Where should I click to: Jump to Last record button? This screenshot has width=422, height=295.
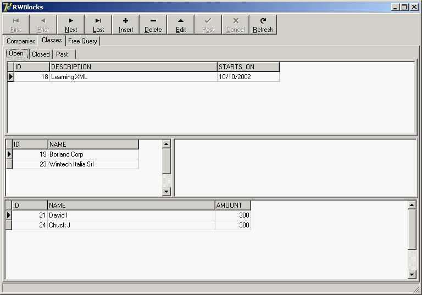(x=98, y=24)
